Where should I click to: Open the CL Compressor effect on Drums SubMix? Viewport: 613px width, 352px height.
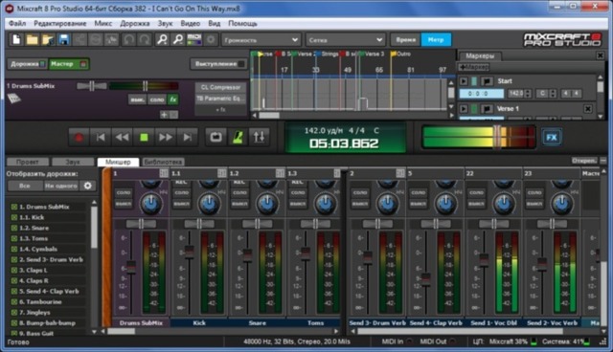[x=220, y=87]
